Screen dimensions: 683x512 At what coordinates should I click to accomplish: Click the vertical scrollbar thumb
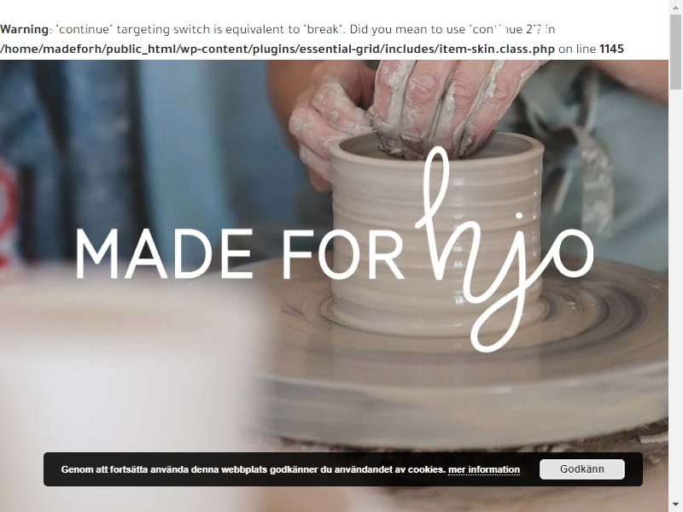(675, 51)
